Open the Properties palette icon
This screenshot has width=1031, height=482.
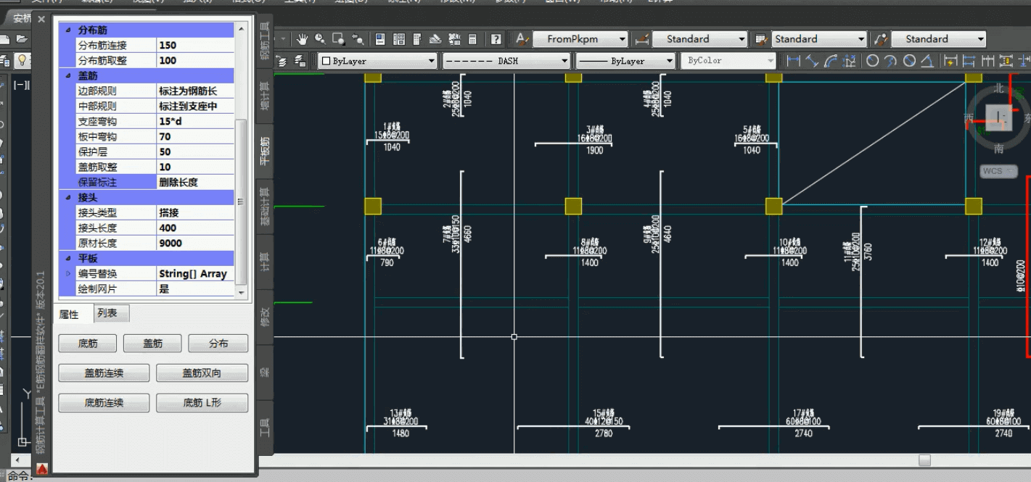(381, 39)
